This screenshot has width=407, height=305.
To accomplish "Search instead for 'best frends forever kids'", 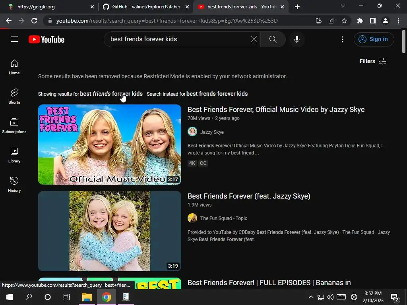I will (x=217, y=94).
